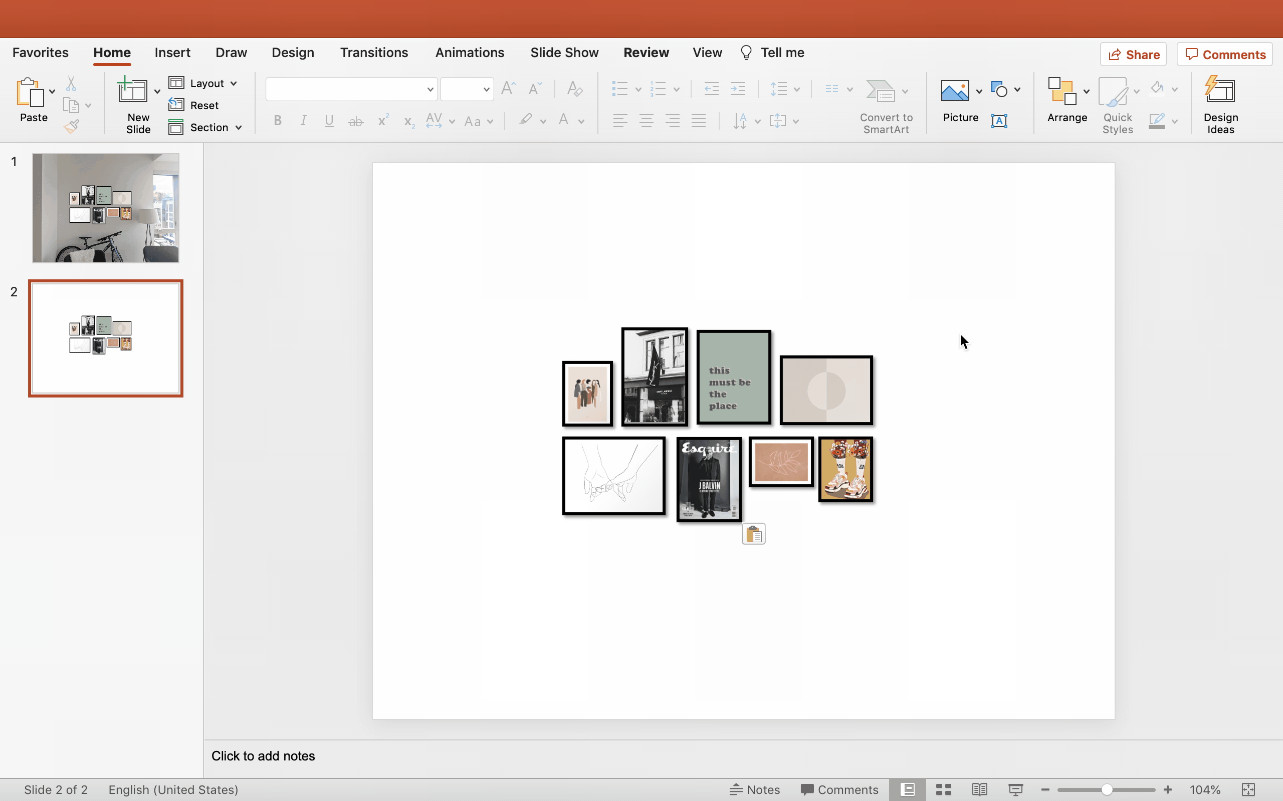Open Design Ideas pane
1283x801 pixels.
click(1220, 105)
